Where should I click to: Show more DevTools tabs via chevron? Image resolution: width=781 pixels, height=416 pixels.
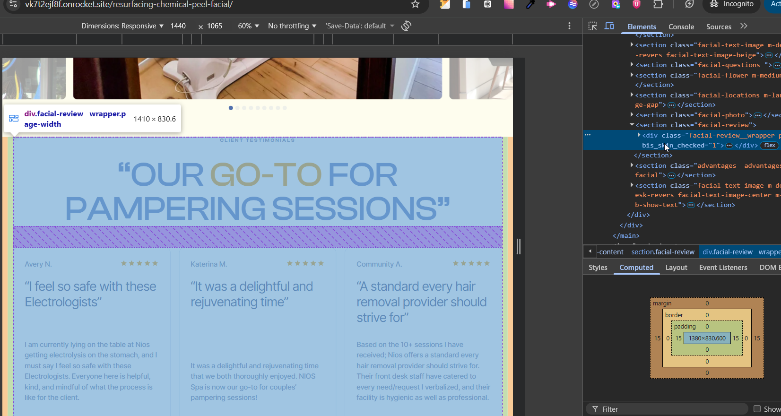[744, 26]
